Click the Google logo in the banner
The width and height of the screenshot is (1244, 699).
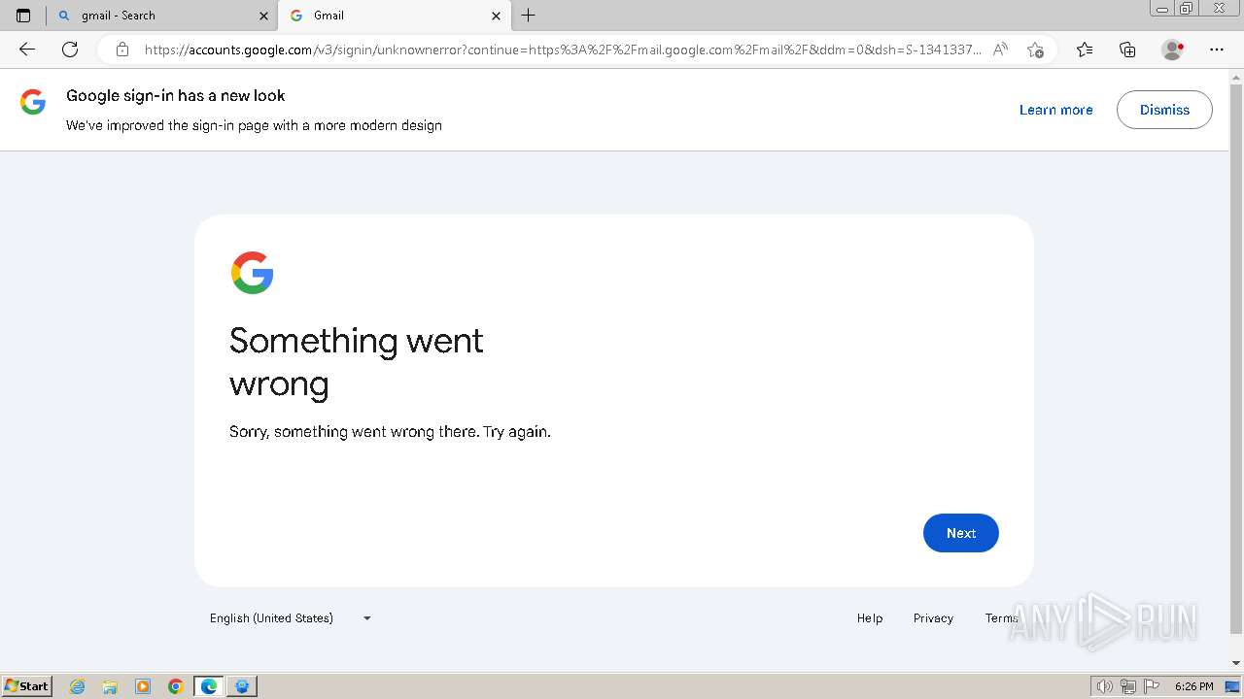point(33,102)
